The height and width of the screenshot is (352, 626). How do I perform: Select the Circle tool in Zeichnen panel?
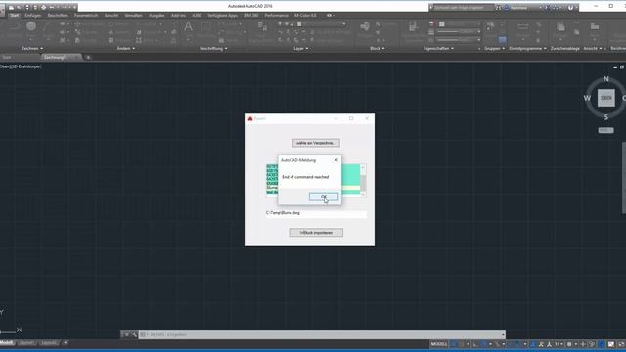click(31, 26)
